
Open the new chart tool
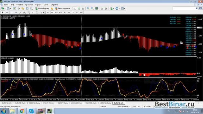click(3, 9)
